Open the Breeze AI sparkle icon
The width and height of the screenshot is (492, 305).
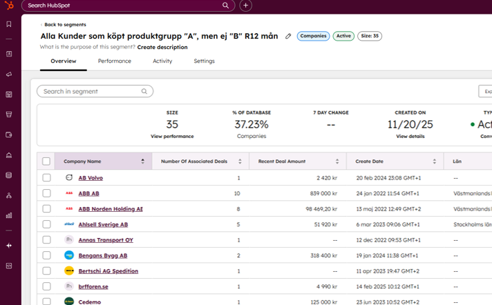9,246
